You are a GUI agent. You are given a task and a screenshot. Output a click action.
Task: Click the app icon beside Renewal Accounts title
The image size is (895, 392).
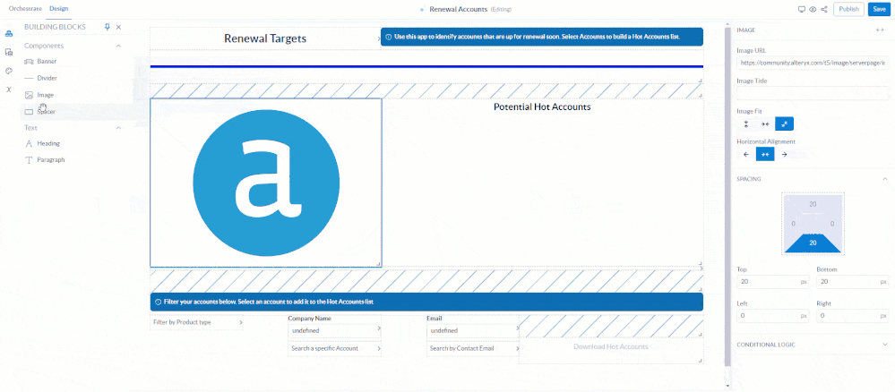point(422,10)
